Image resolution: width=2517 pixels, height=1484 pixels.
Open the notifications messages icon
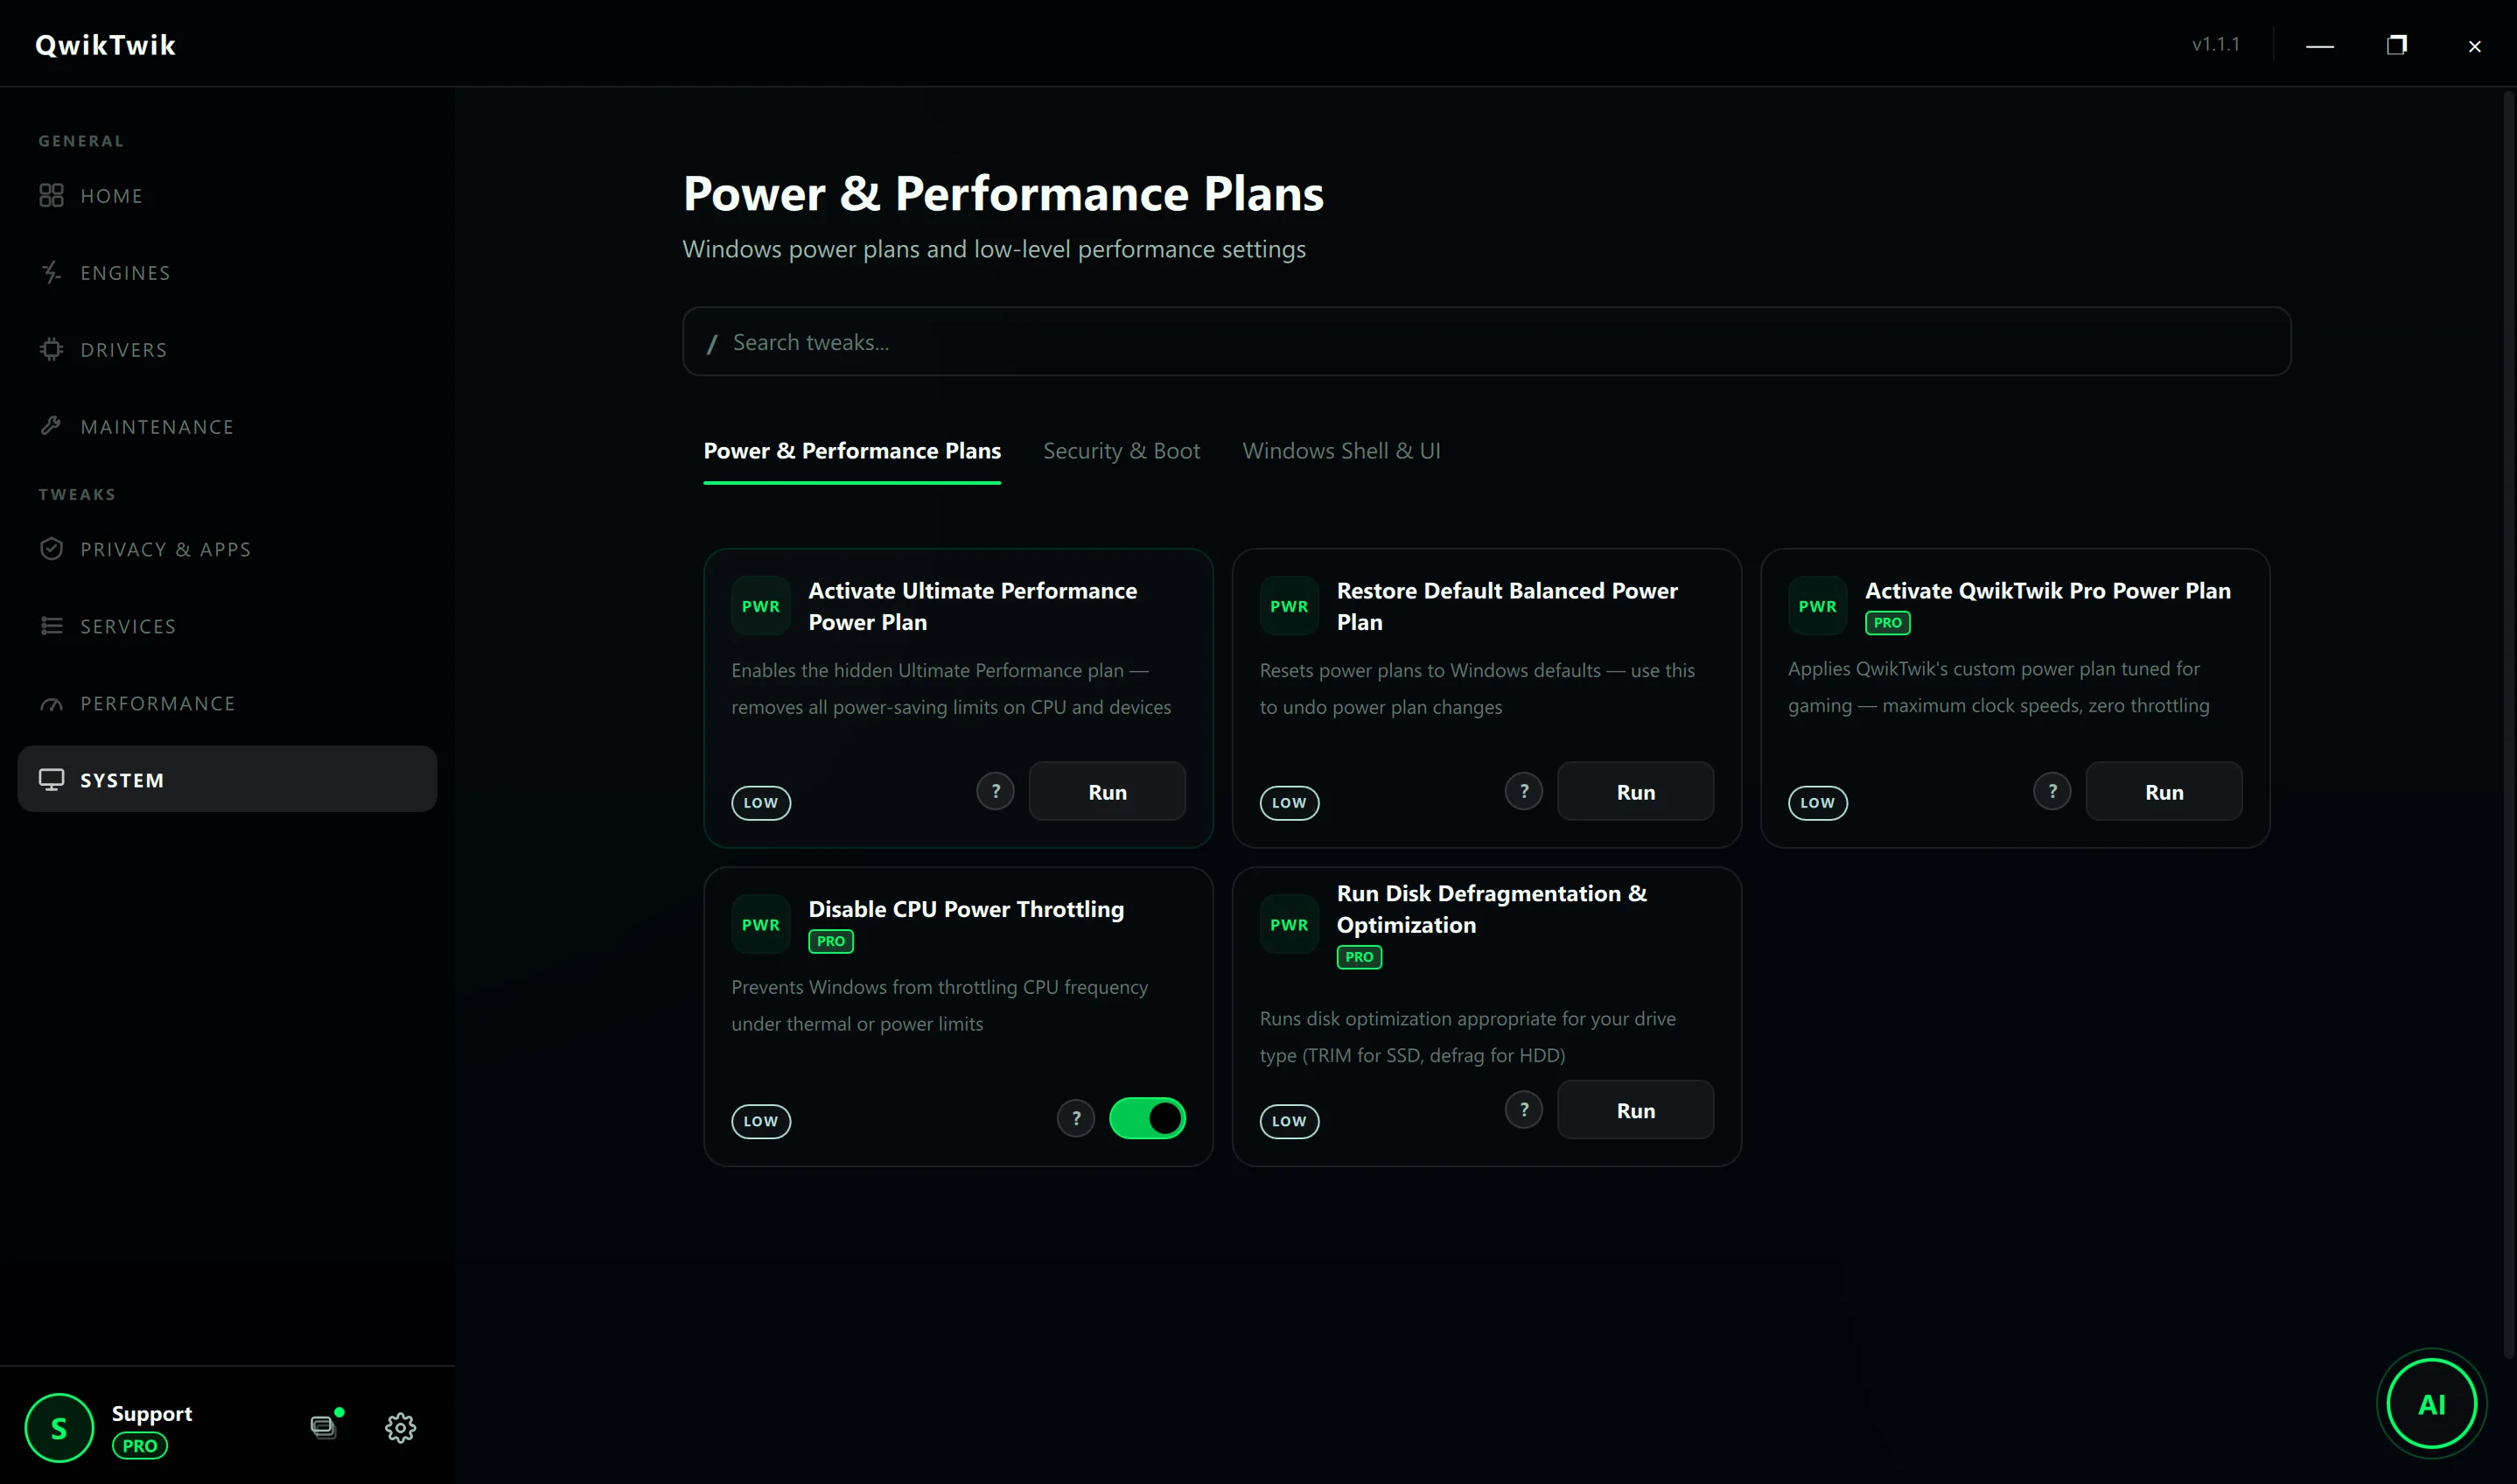(323, 1427)
